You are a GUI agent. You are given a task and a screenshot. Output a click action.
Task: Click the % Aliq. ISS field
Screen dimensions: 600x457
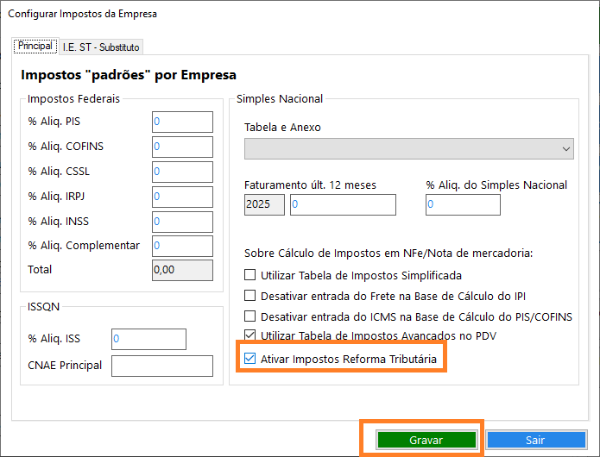point(148,340)
